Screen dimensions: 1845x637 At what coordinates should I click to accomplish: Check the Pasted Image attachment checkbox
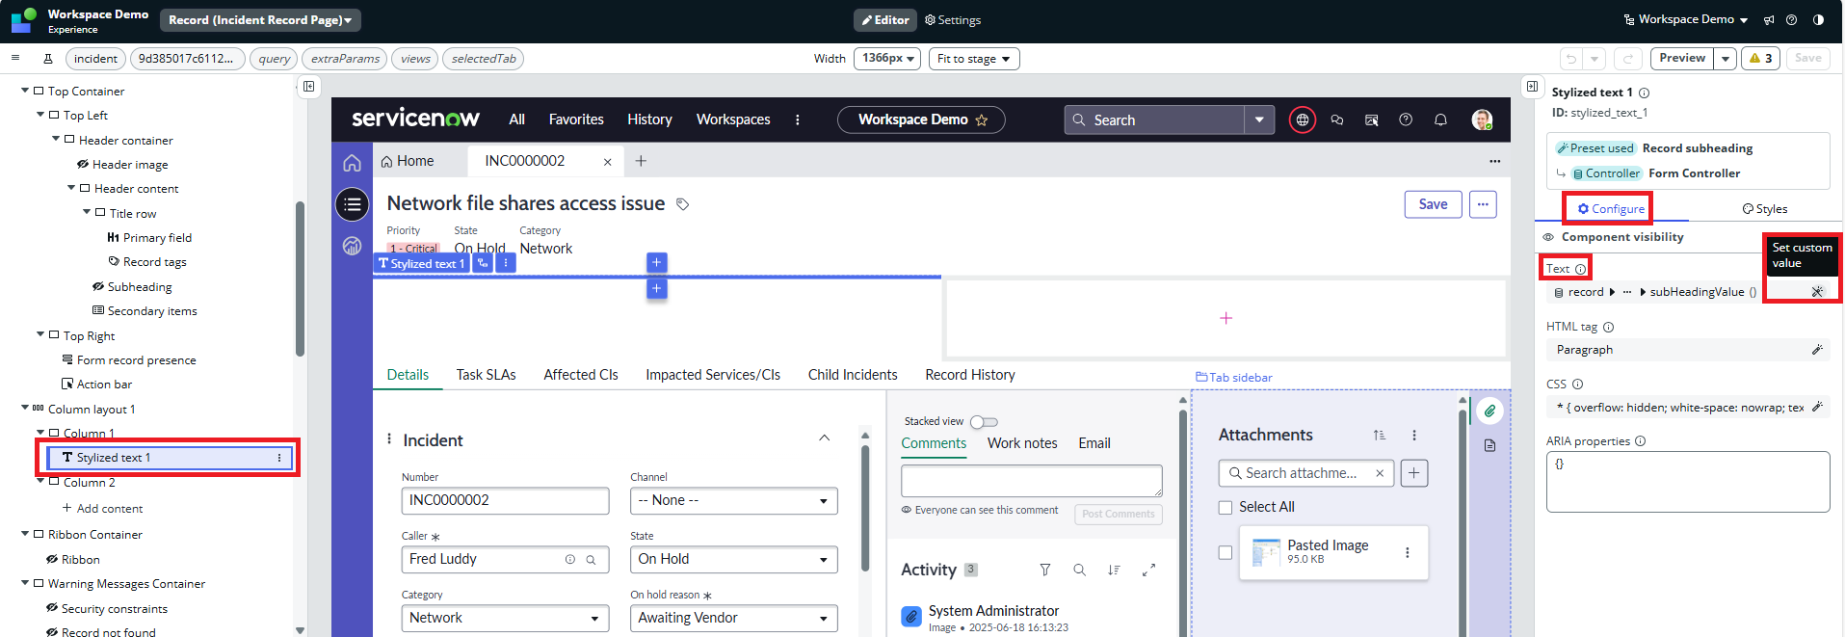[1226, 553]
